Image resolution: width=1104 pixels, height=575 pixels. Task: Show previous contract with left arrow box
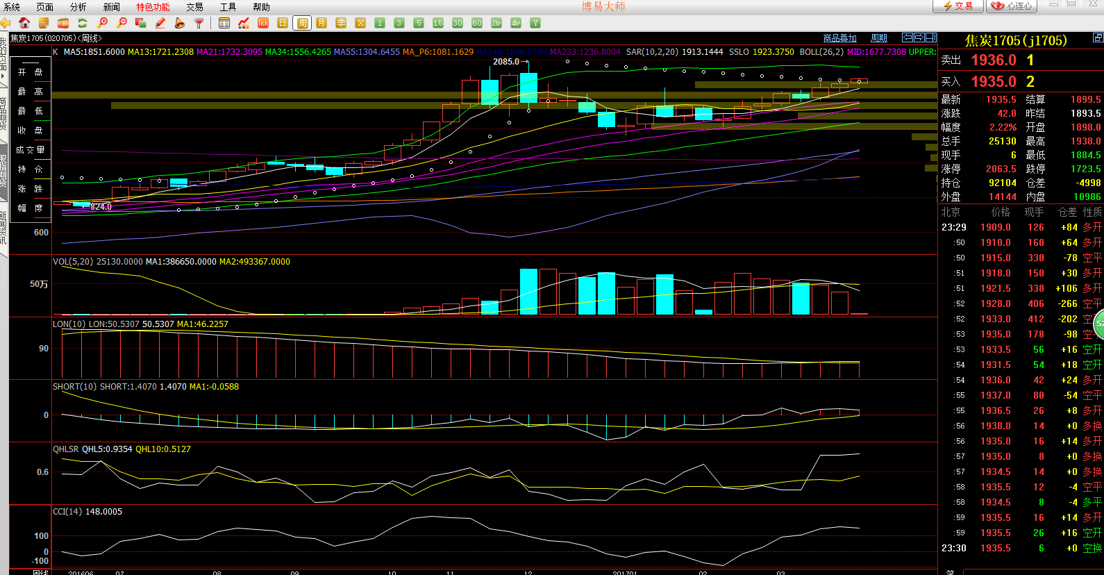coord(908,37)
